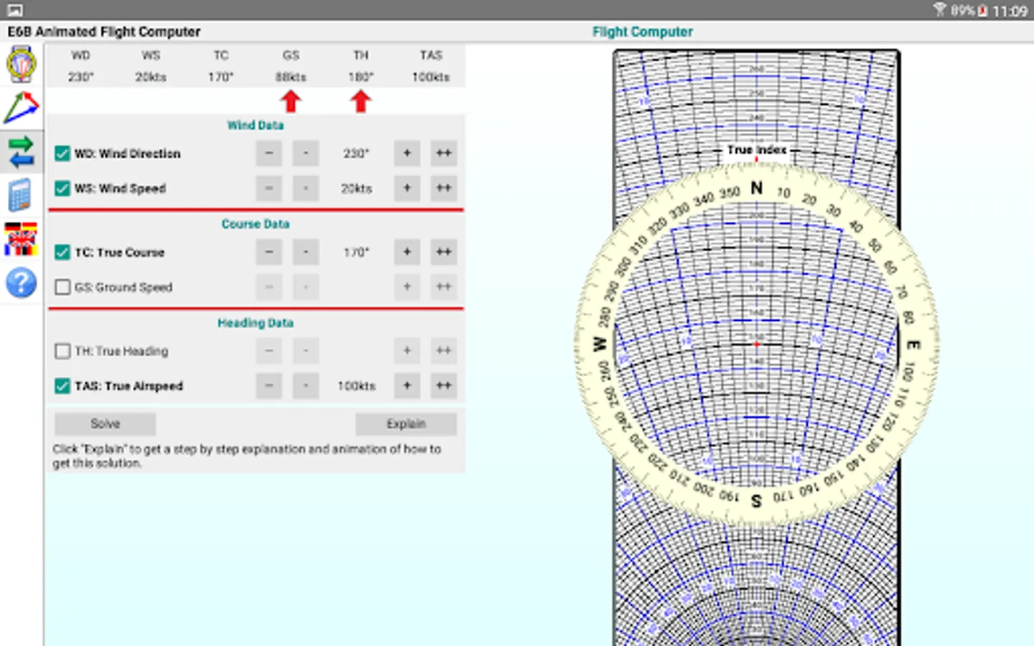Viewport: 1034px width, 646px height.
Task: Tap the picture notification icon in status bar
Action: click(x=14, y=10)
